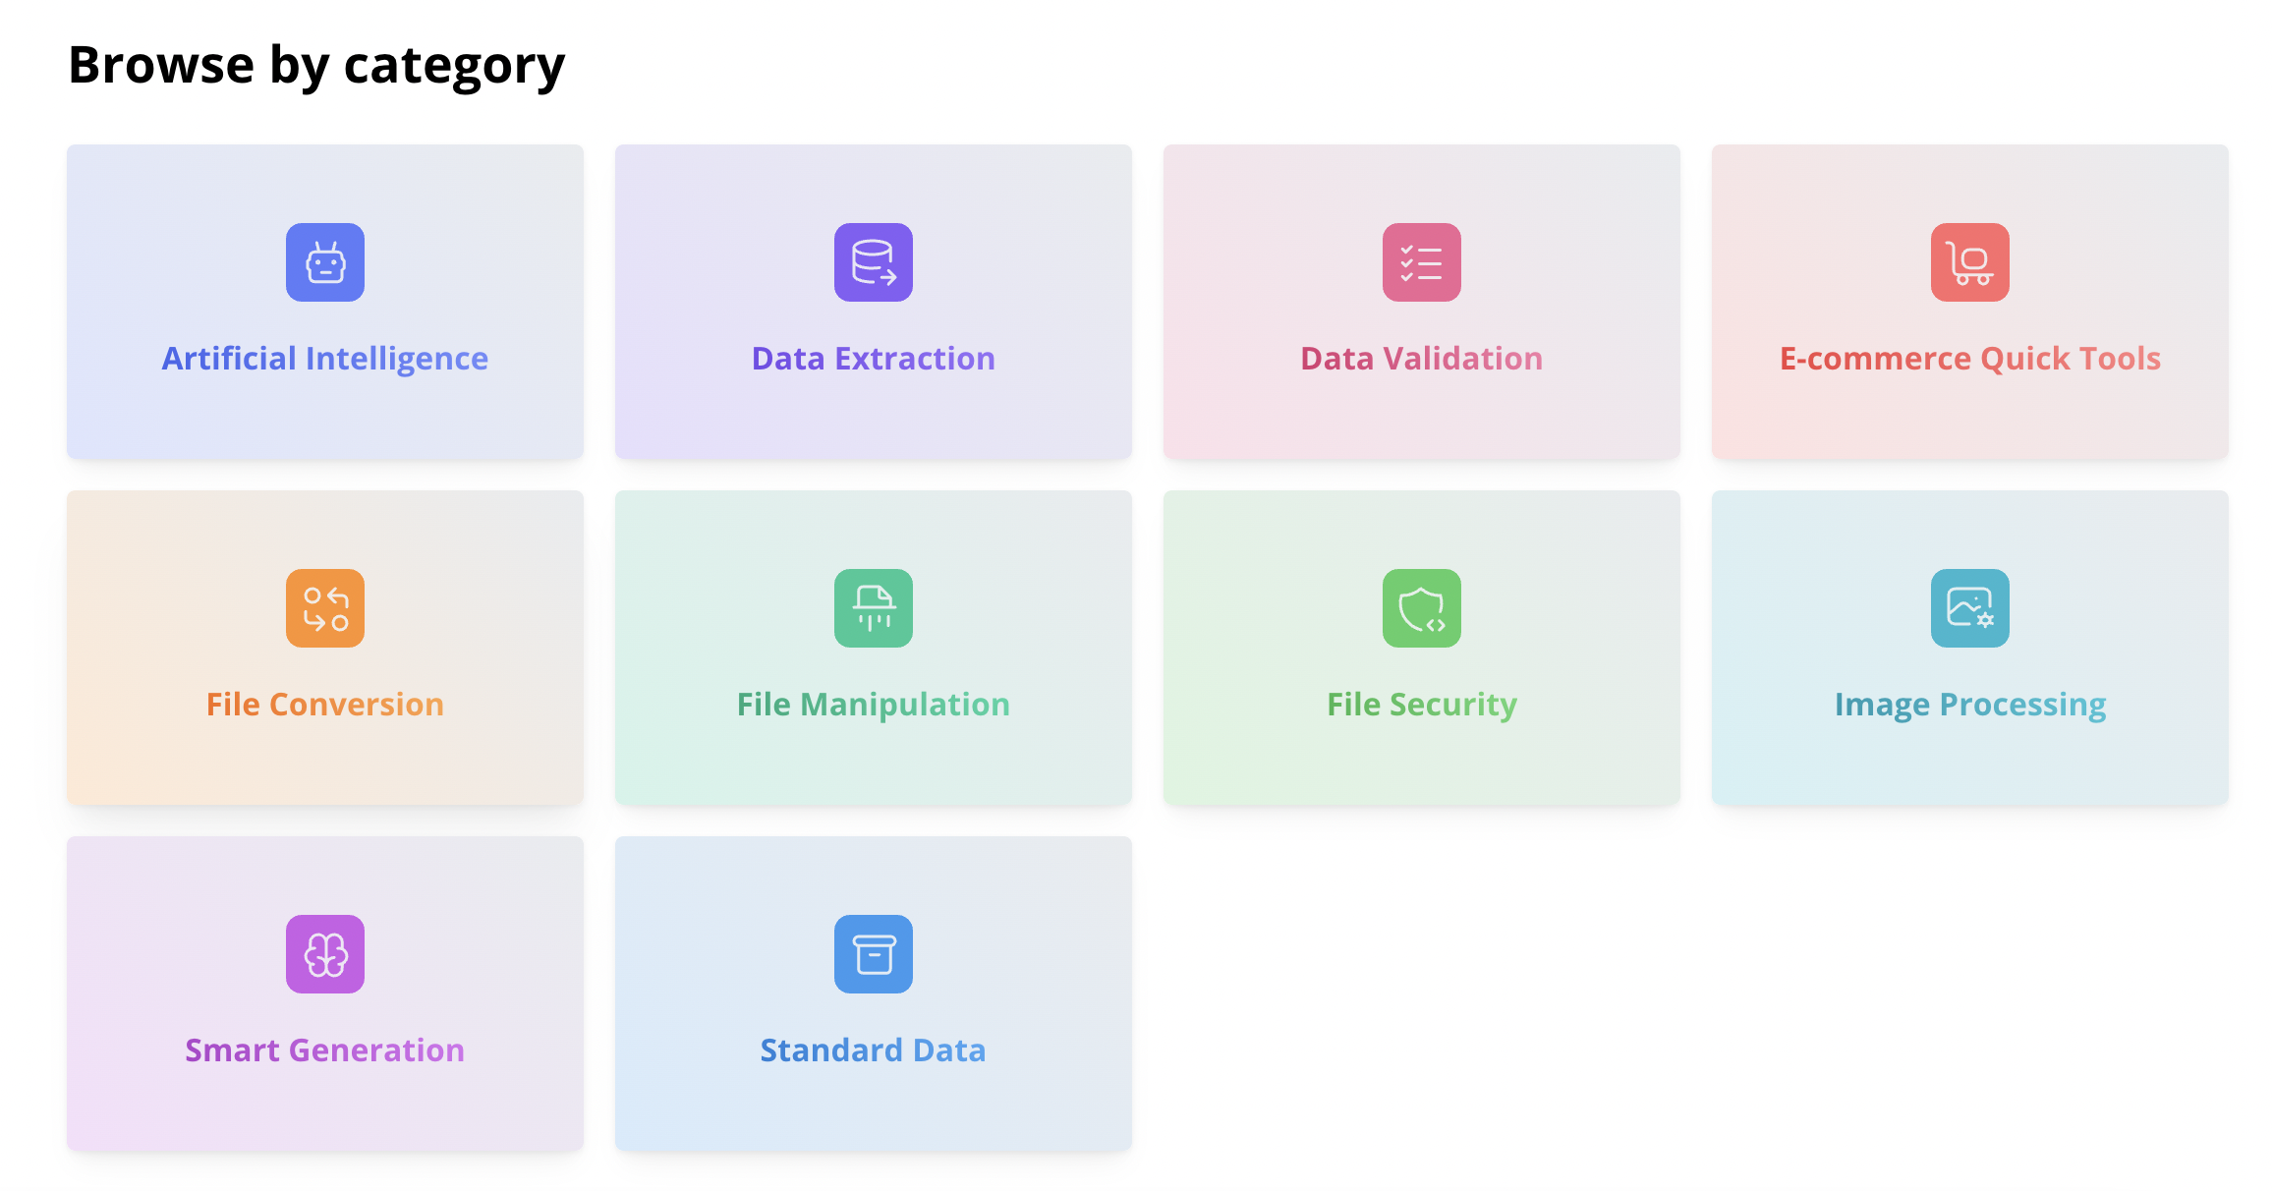Click the Data Extraction database icon
This screenshot has width=2272, height=1191.
(x=874, y=262)
